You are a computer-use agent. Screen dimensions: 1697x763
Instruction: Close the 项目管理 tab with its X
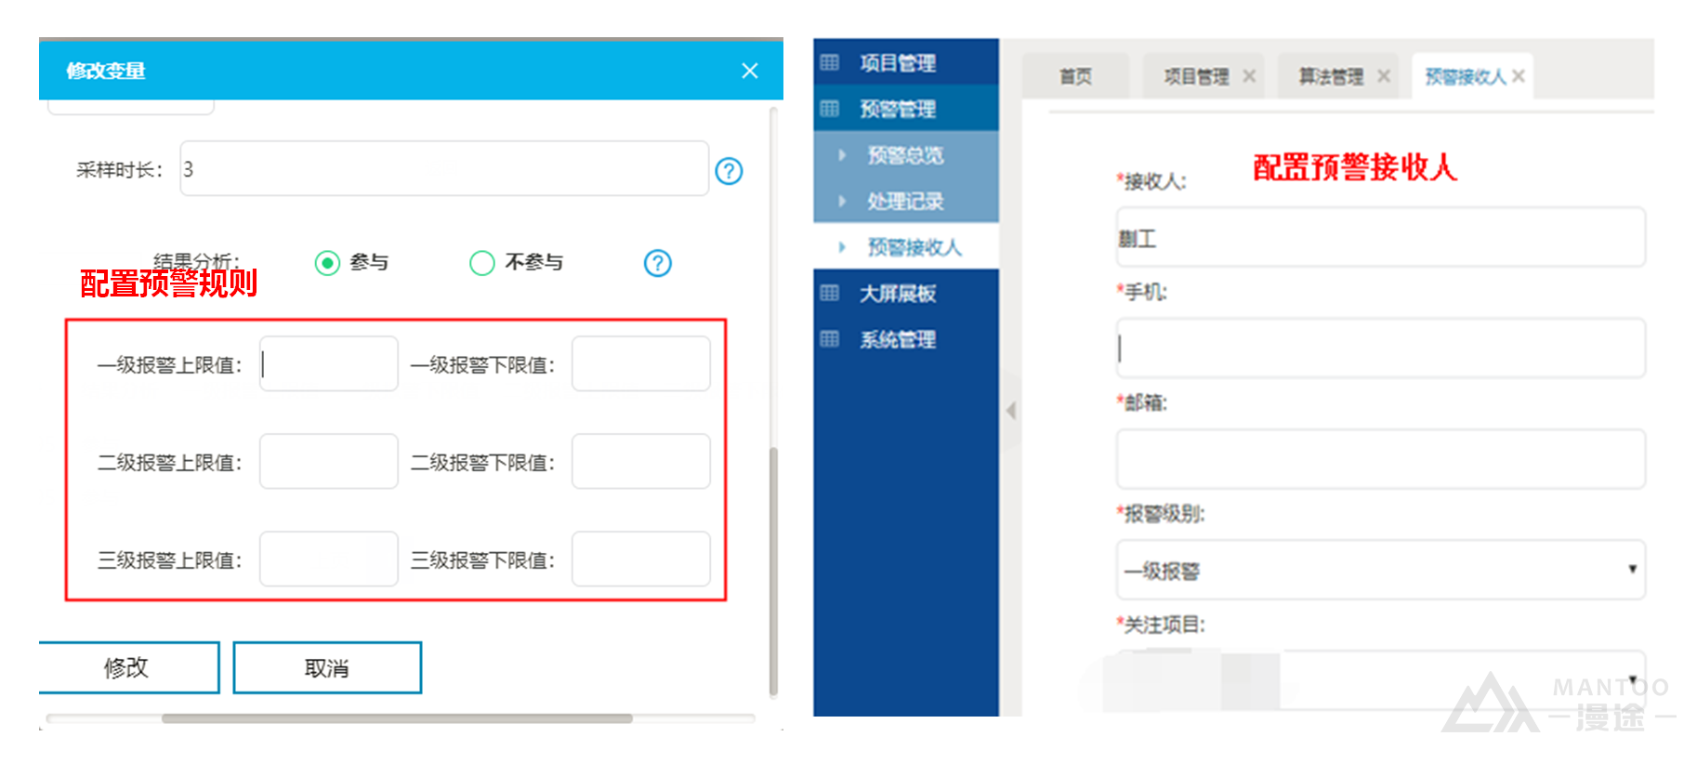click(1249, 76)
